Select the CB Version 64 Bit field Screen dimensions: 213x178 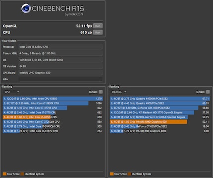click(60, 66)
